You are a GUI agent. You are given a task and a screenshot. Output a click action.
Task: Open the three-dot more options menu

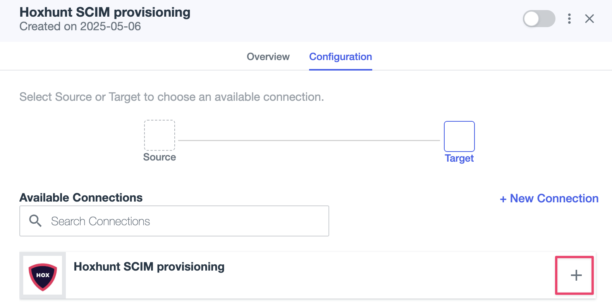click(x=569, y=19)
